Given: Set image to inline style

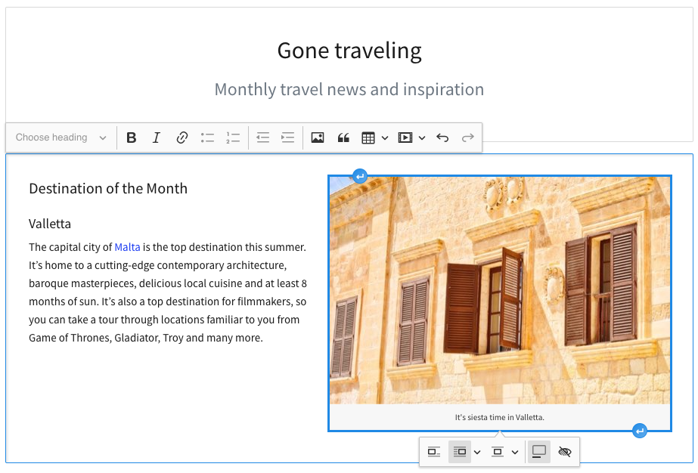Looking at the screenshot, I should tap(434, 452).
